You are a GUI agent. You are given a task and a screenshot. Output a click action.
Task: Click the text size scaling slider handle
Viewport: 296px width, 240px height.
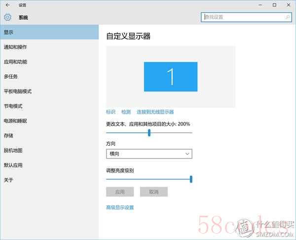149,133
